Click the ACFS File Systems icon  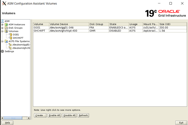coord(6,41)
